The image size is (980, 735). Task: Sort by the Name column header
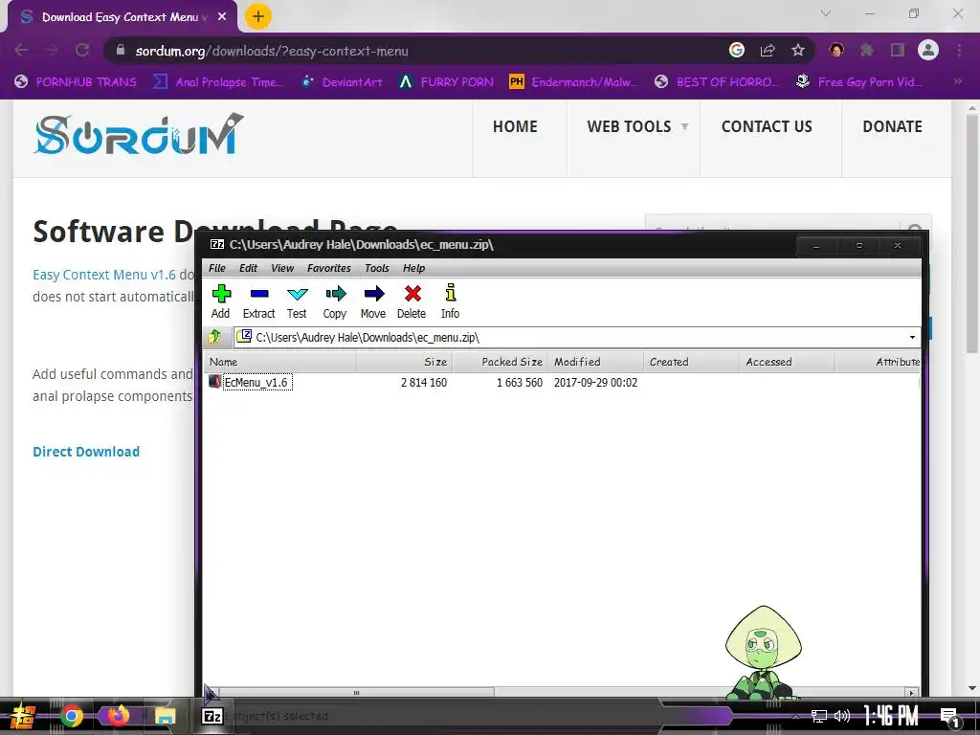(280, 362)
